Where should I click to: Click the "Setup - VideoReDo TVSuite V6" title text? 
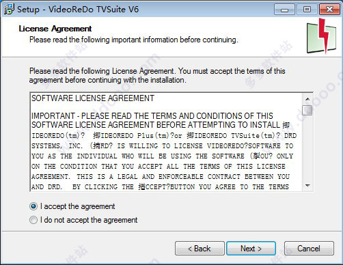click(x=78, y=10)
